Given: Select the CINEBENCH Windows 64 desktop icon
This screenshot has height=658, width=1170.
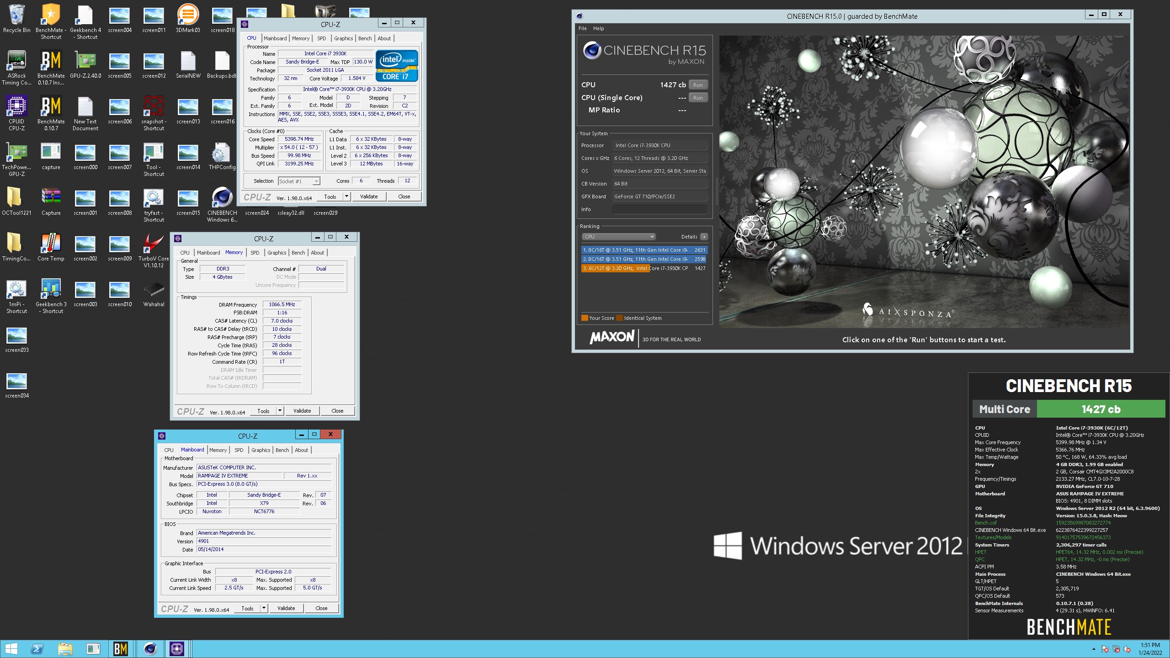Looking at the screenshot, I should click(222, 205).
